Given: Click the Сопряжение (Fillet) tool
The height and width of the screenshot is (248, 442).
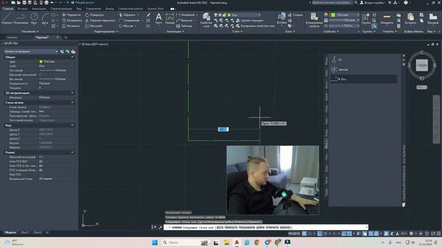Looking at the screenshot, I should (x=129, y=20).
